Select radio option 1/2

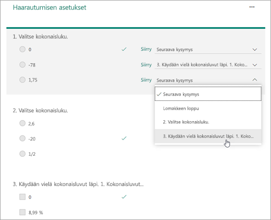[22, 154]
